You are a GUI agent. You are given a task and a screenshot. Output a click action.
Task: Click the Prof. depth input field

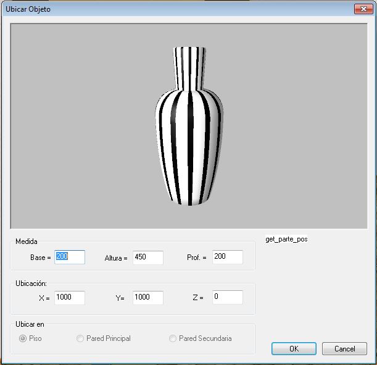point(228,257)
